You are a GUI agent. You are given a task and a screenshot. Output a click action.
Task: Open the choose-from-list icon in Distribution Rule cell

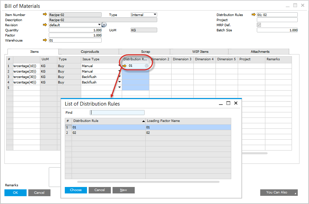146,66
